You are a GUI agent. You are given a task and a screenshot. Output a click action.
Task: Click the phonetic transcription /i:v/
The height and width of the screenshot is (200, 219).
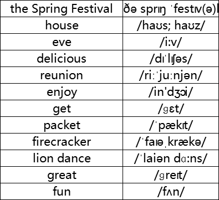pos(171,42)
